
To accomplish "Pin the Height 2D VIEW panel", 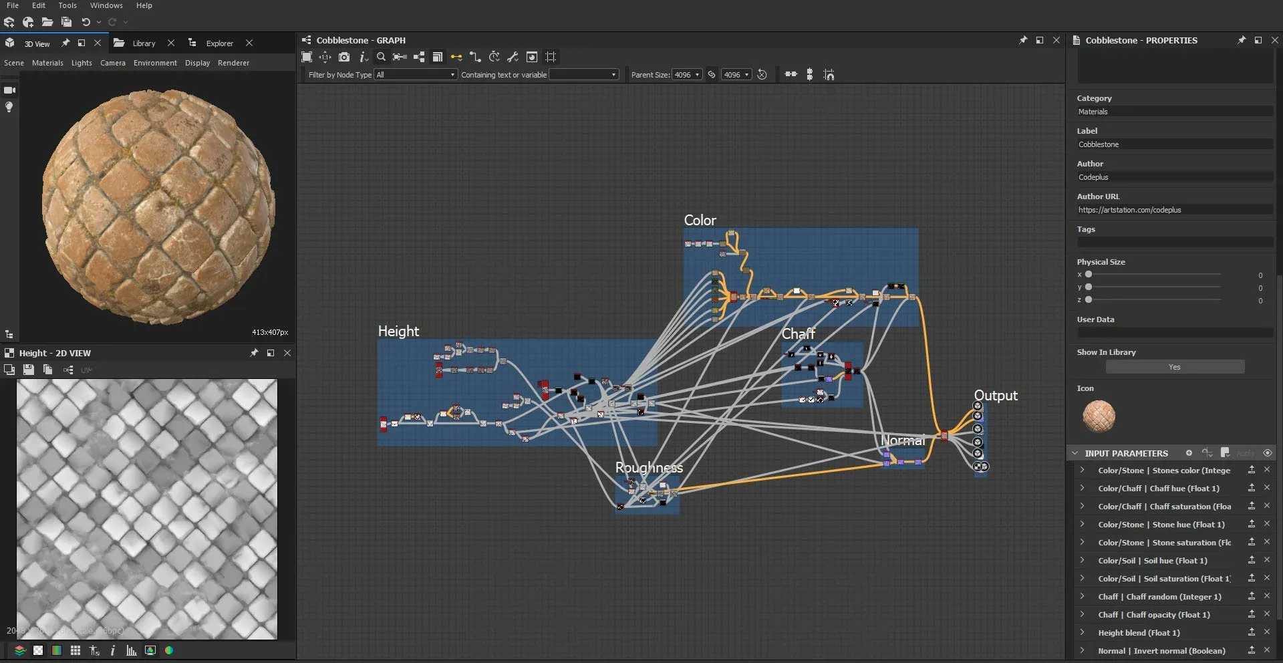I will [254, 353].
